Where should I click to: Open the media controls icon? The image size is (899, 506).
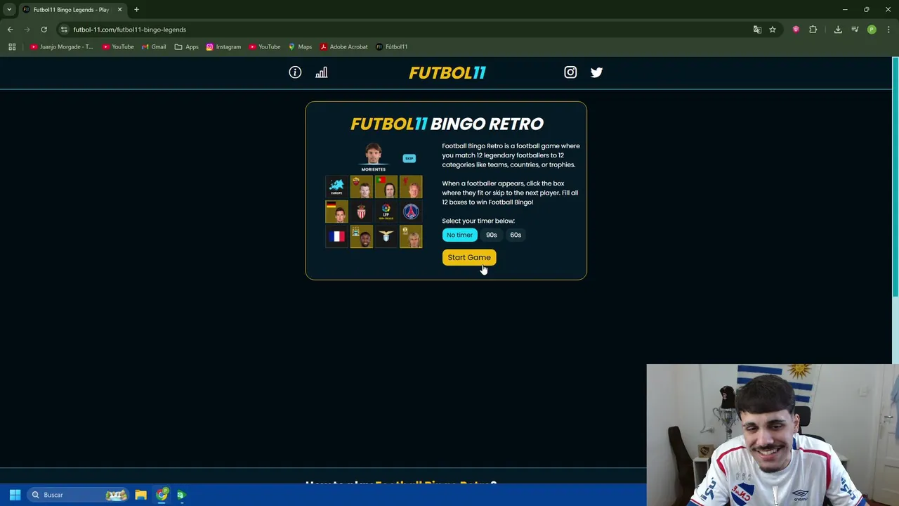tap(855, 30)
